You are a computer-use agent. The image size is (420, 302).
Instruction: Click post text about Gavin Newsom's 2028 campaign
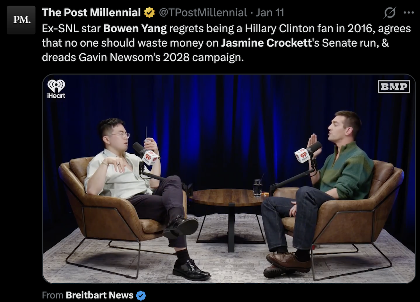(143, 57)
